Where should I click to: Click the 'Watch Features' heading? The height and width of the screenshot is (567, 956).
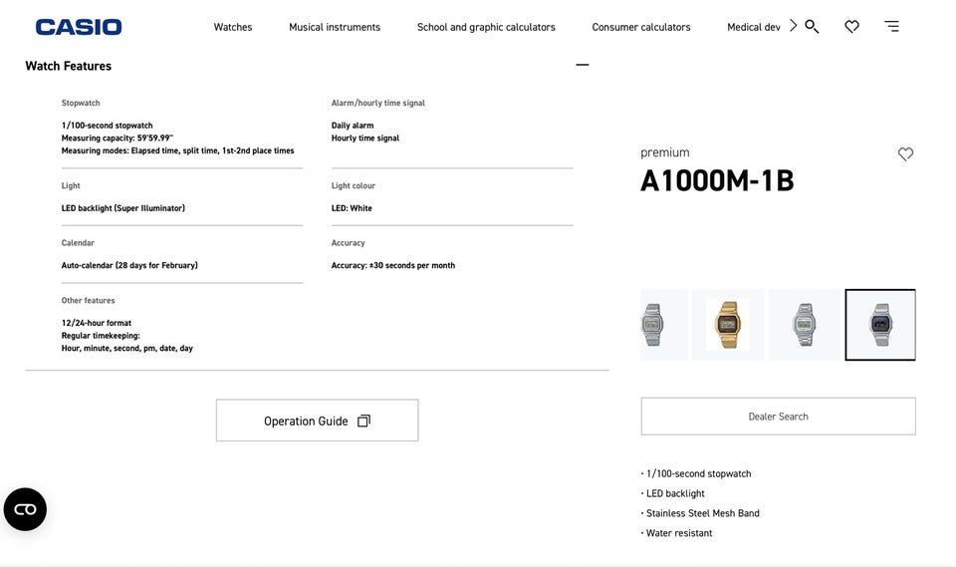(69, 66)
